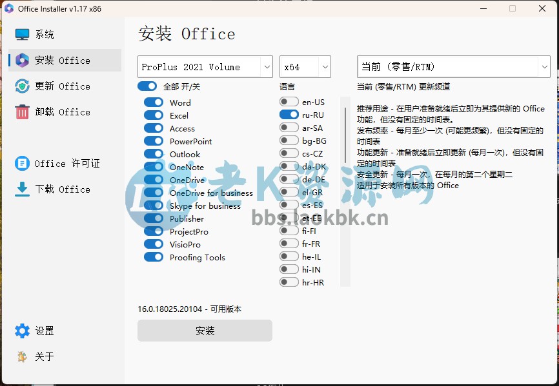The width and height of the screenshot is (559, 386).
Task: Turn on the hr-HR language switch
Action: click(289, 282)
